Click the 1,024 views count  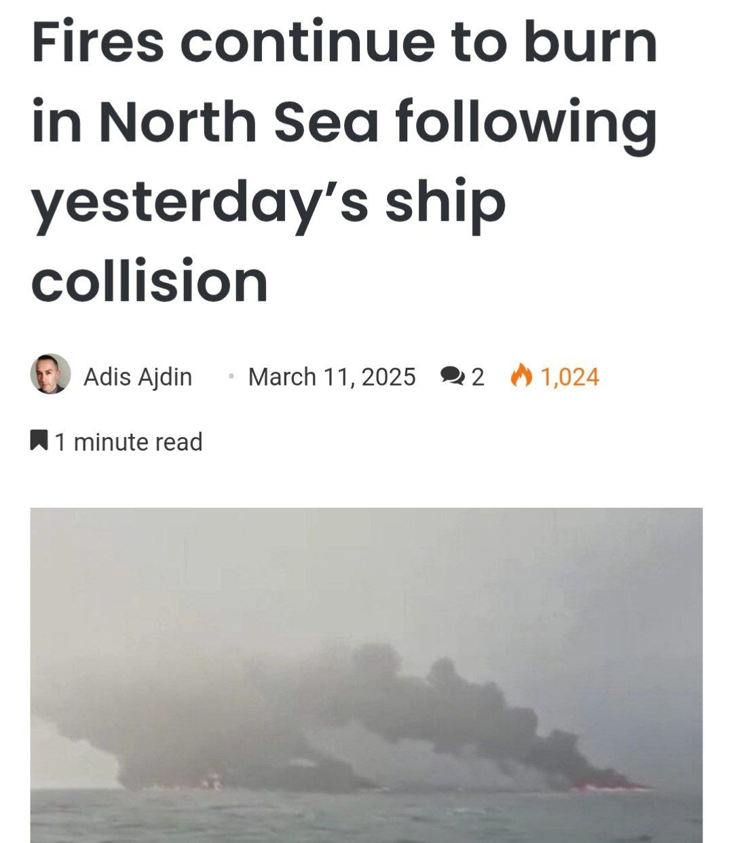coord(569,377)
